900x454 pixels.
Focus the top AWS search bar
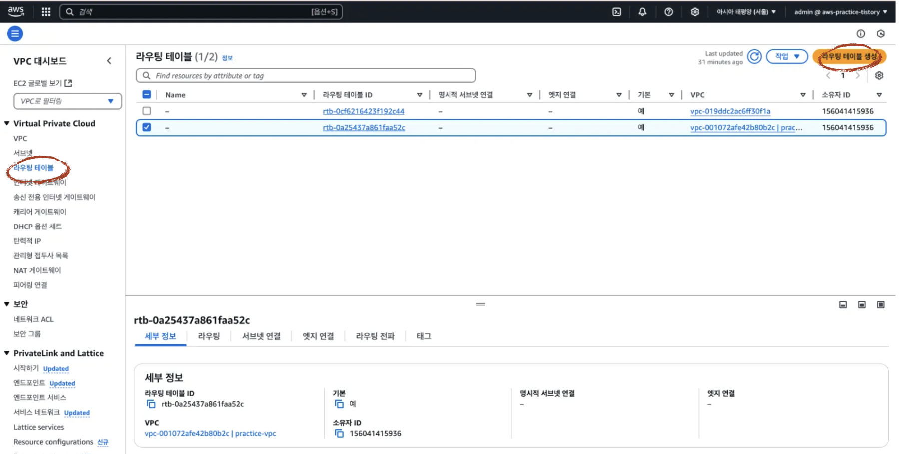pos(201,12)
